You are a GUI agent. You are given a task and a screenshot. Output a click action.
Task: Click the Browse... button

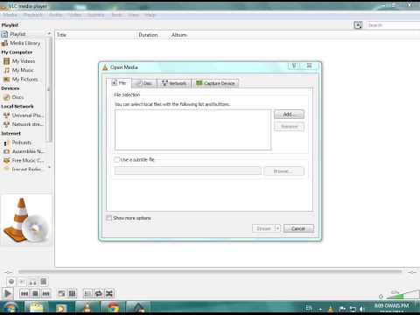pyautogui.click(x=283, y=171)
